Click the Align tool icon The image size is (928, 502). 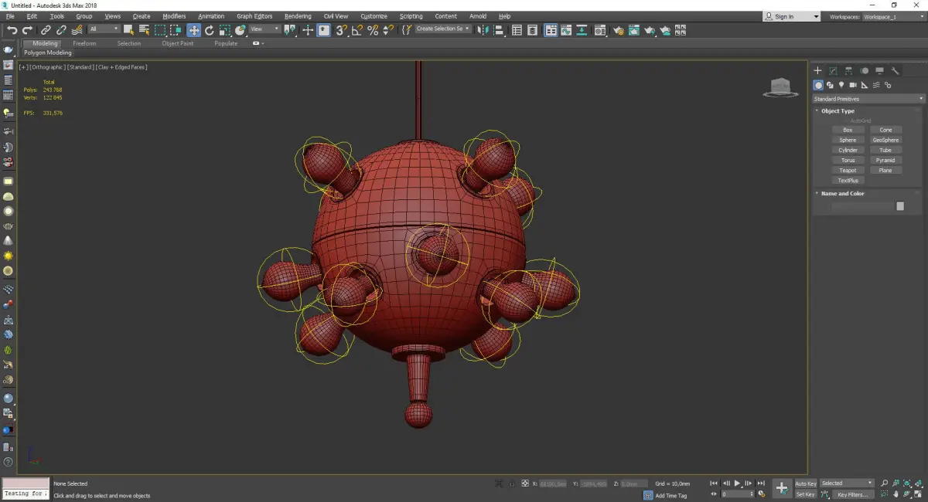pos(499,30)
